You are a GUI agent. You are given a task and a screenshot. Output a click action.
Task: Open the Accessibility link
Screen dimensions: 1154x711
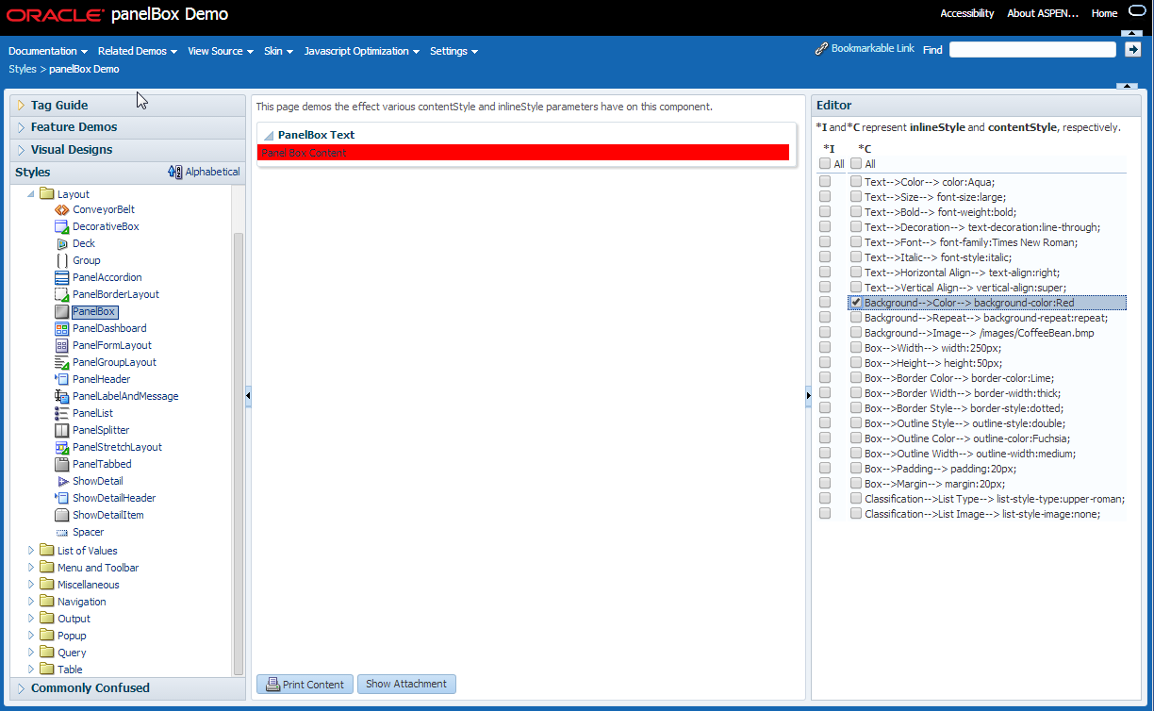tap(967, 13)
